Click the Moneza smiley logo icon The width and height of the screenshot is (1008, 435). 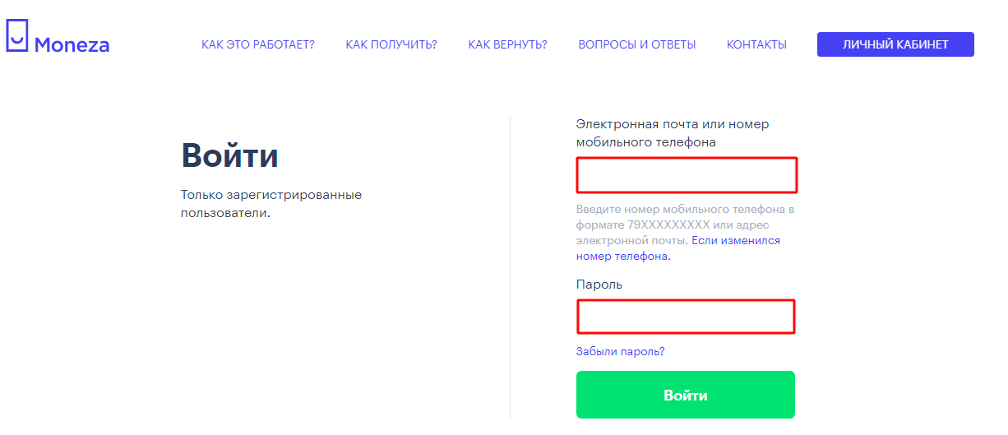click(16, 37)
